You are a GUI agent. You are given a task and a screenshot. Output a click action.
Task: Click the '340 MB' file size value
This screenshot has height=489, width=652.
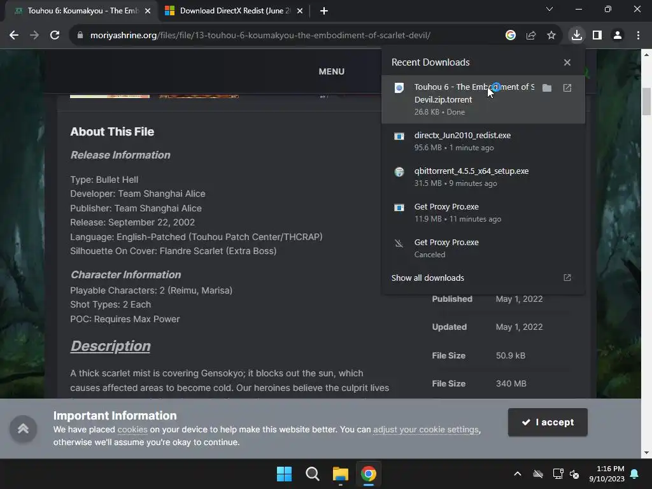(x=511, y=383)
